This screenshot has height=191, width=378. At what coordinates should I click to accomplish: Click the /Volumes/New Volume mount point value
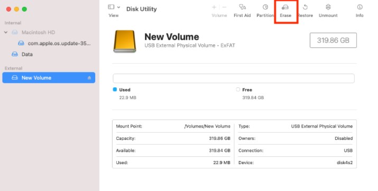coord(207,126)
